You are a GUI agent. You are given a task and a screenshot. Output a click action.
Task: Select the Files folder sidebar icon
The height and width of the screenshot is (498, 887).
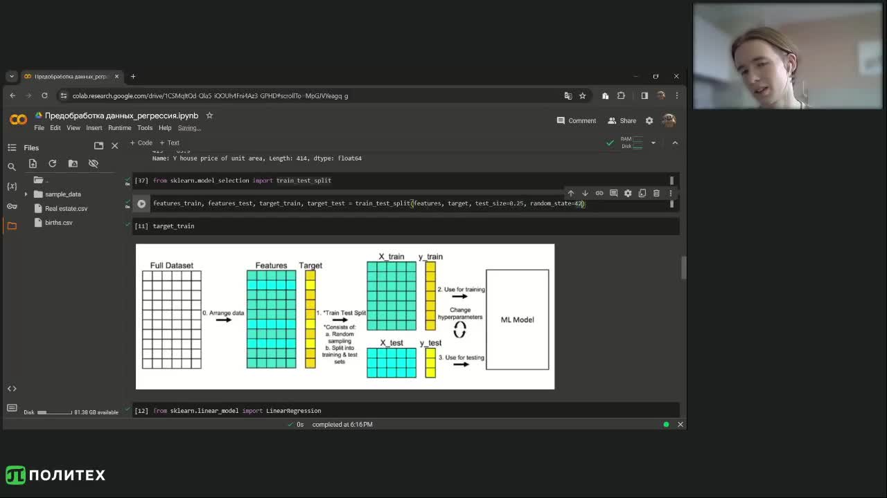tap(12, 225)
